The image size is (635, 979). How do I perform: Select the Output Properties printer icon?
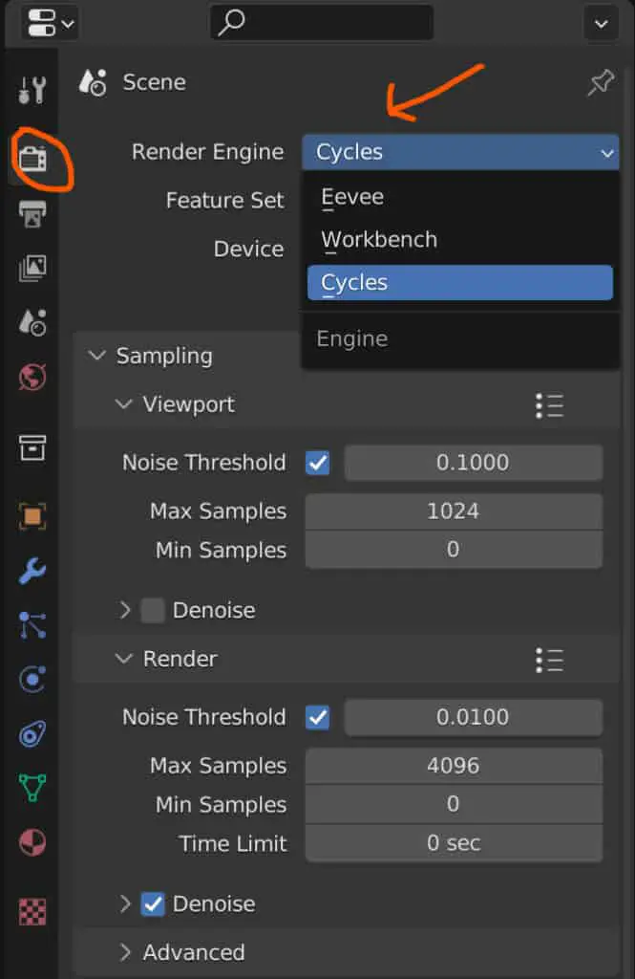pyautogui.click(x=32, y=213)
